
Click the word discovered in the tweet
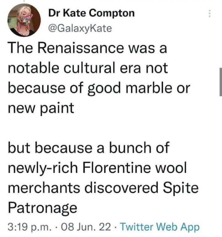121,188
